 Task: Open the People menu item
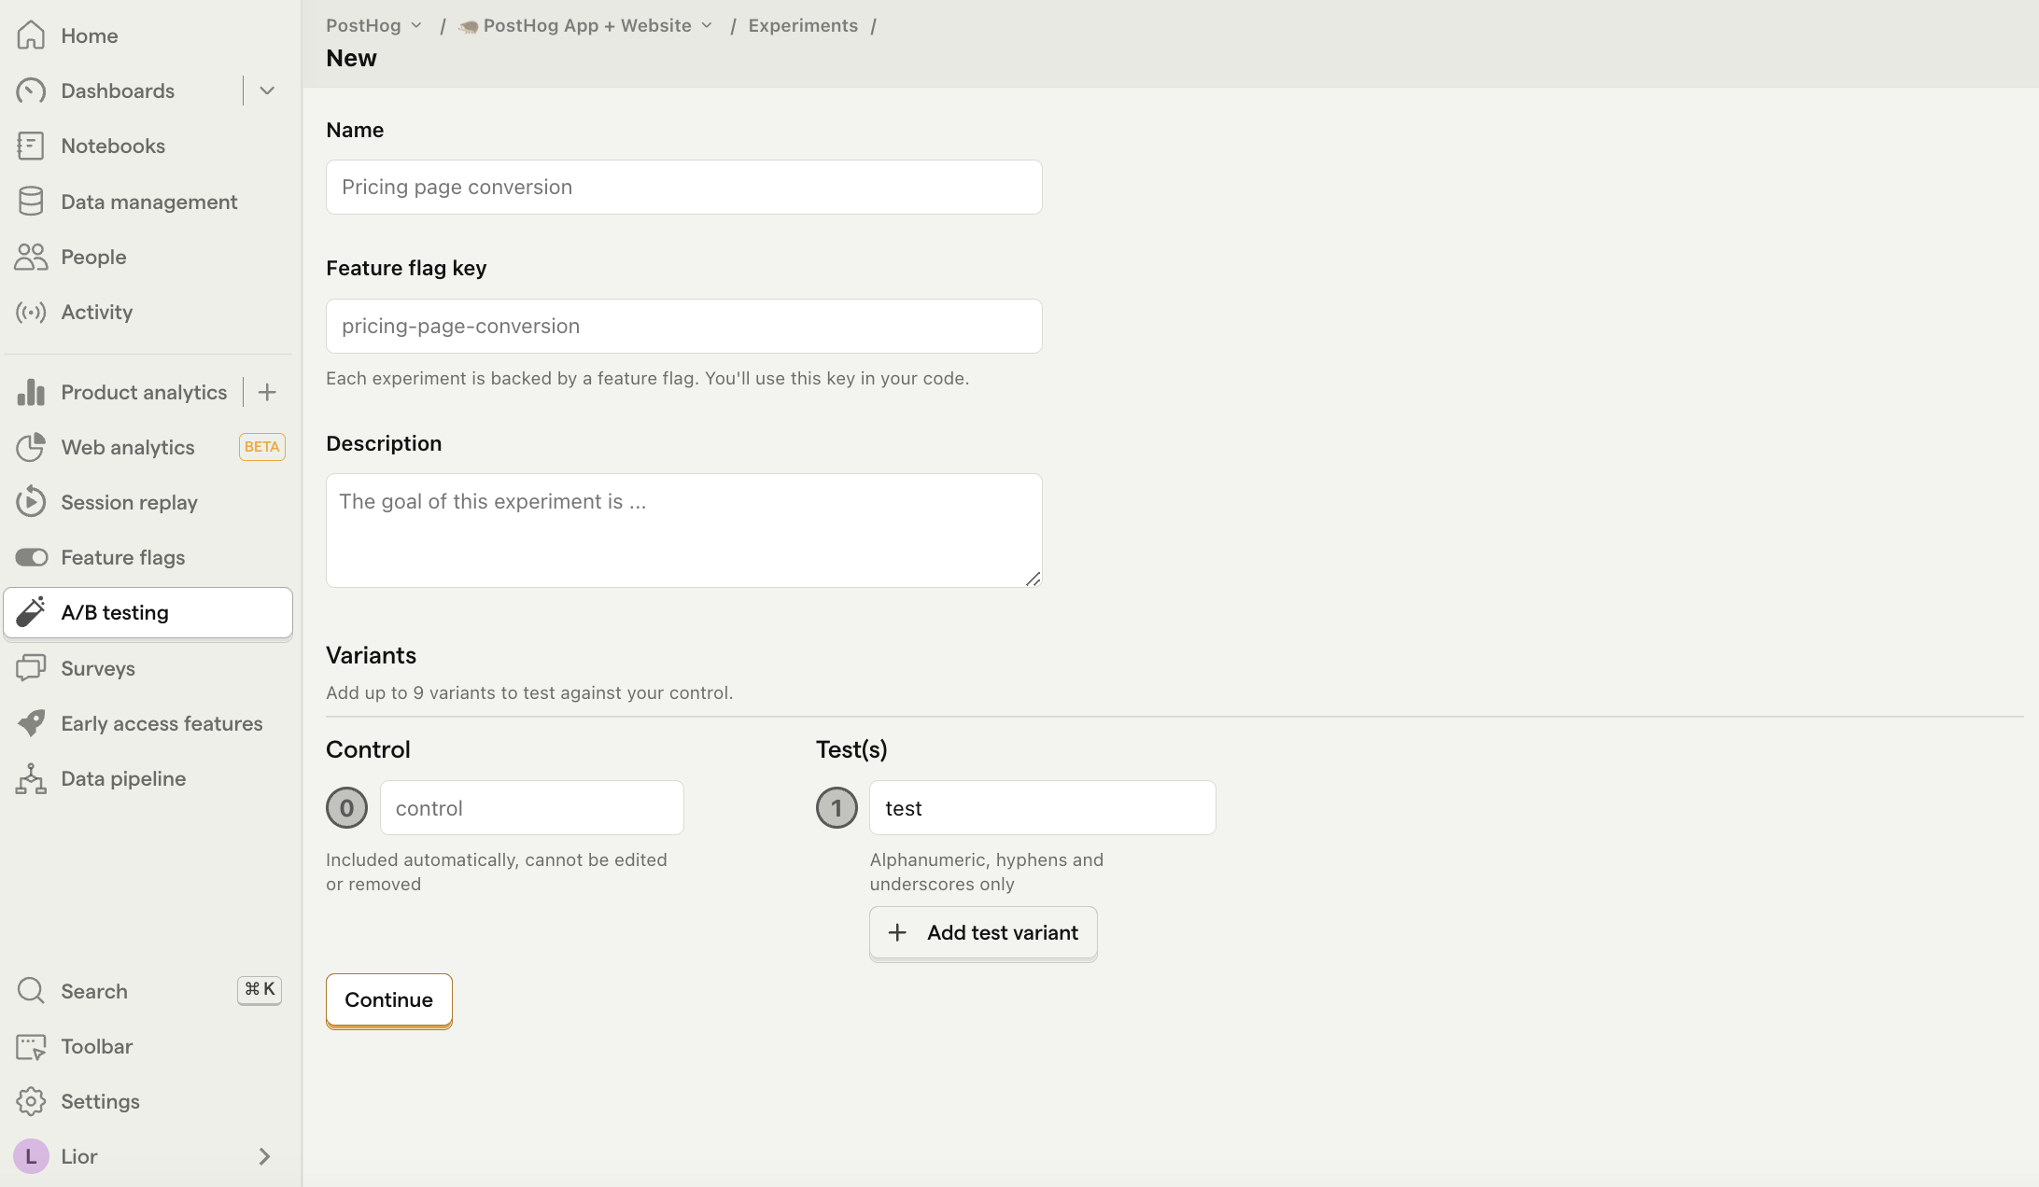click(93, 256)
